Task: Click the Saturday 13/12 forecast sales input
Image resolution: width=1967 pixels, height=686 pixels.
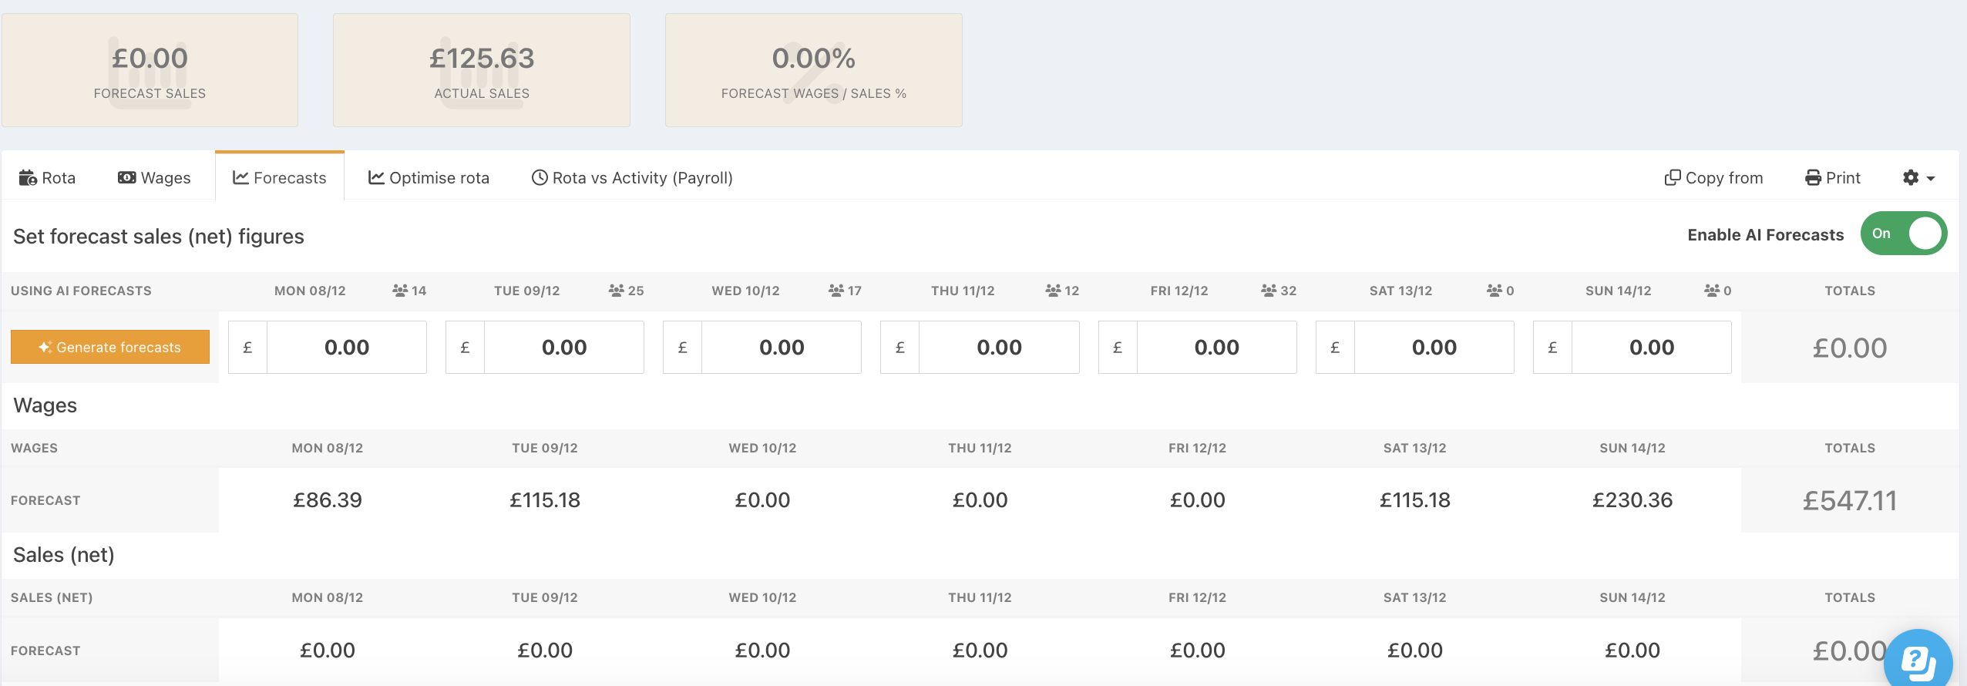Action: click(1433, 348)
